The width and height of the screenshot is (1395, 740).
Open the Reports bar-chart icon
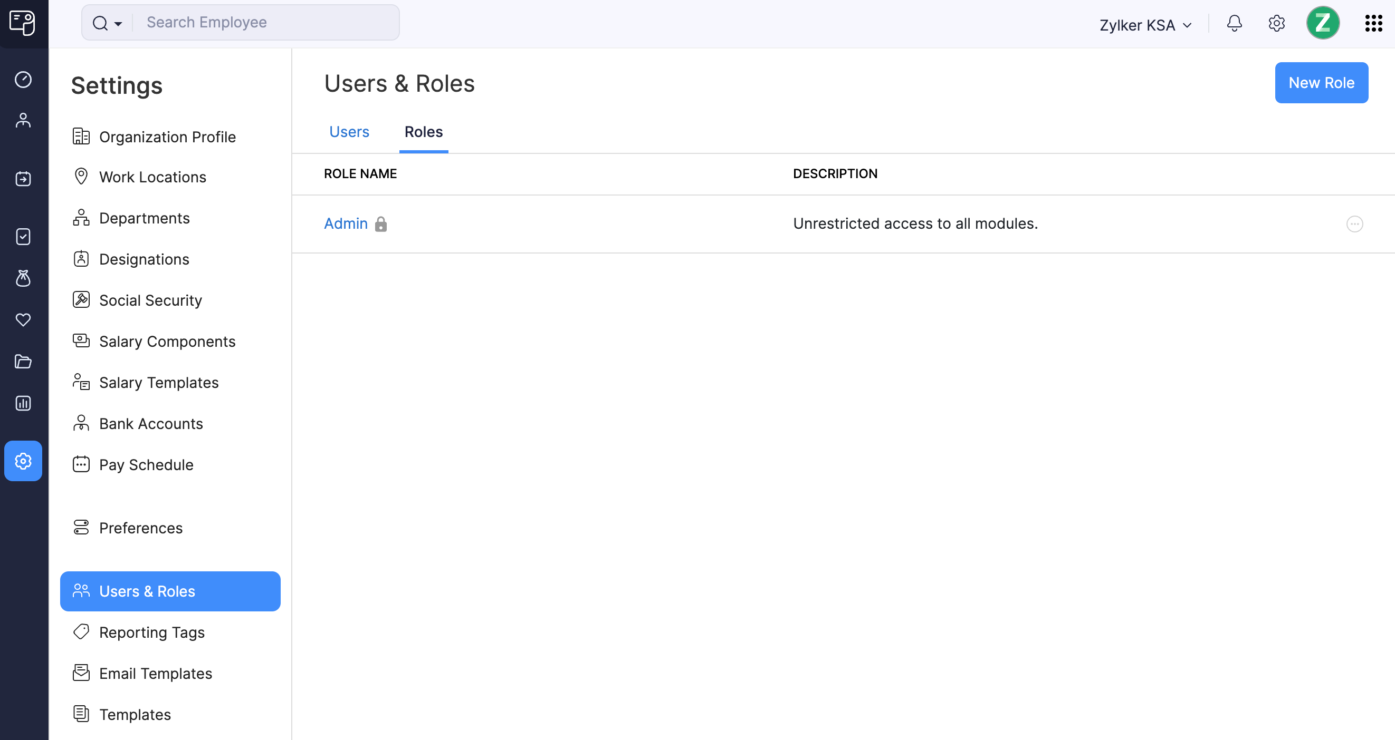coord(23,403)
